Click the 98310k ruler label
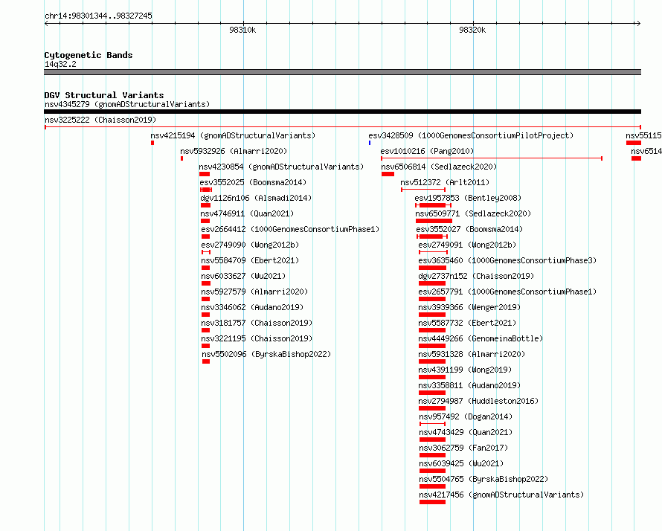This screenshot has width=662, height=531. (242, 30)
